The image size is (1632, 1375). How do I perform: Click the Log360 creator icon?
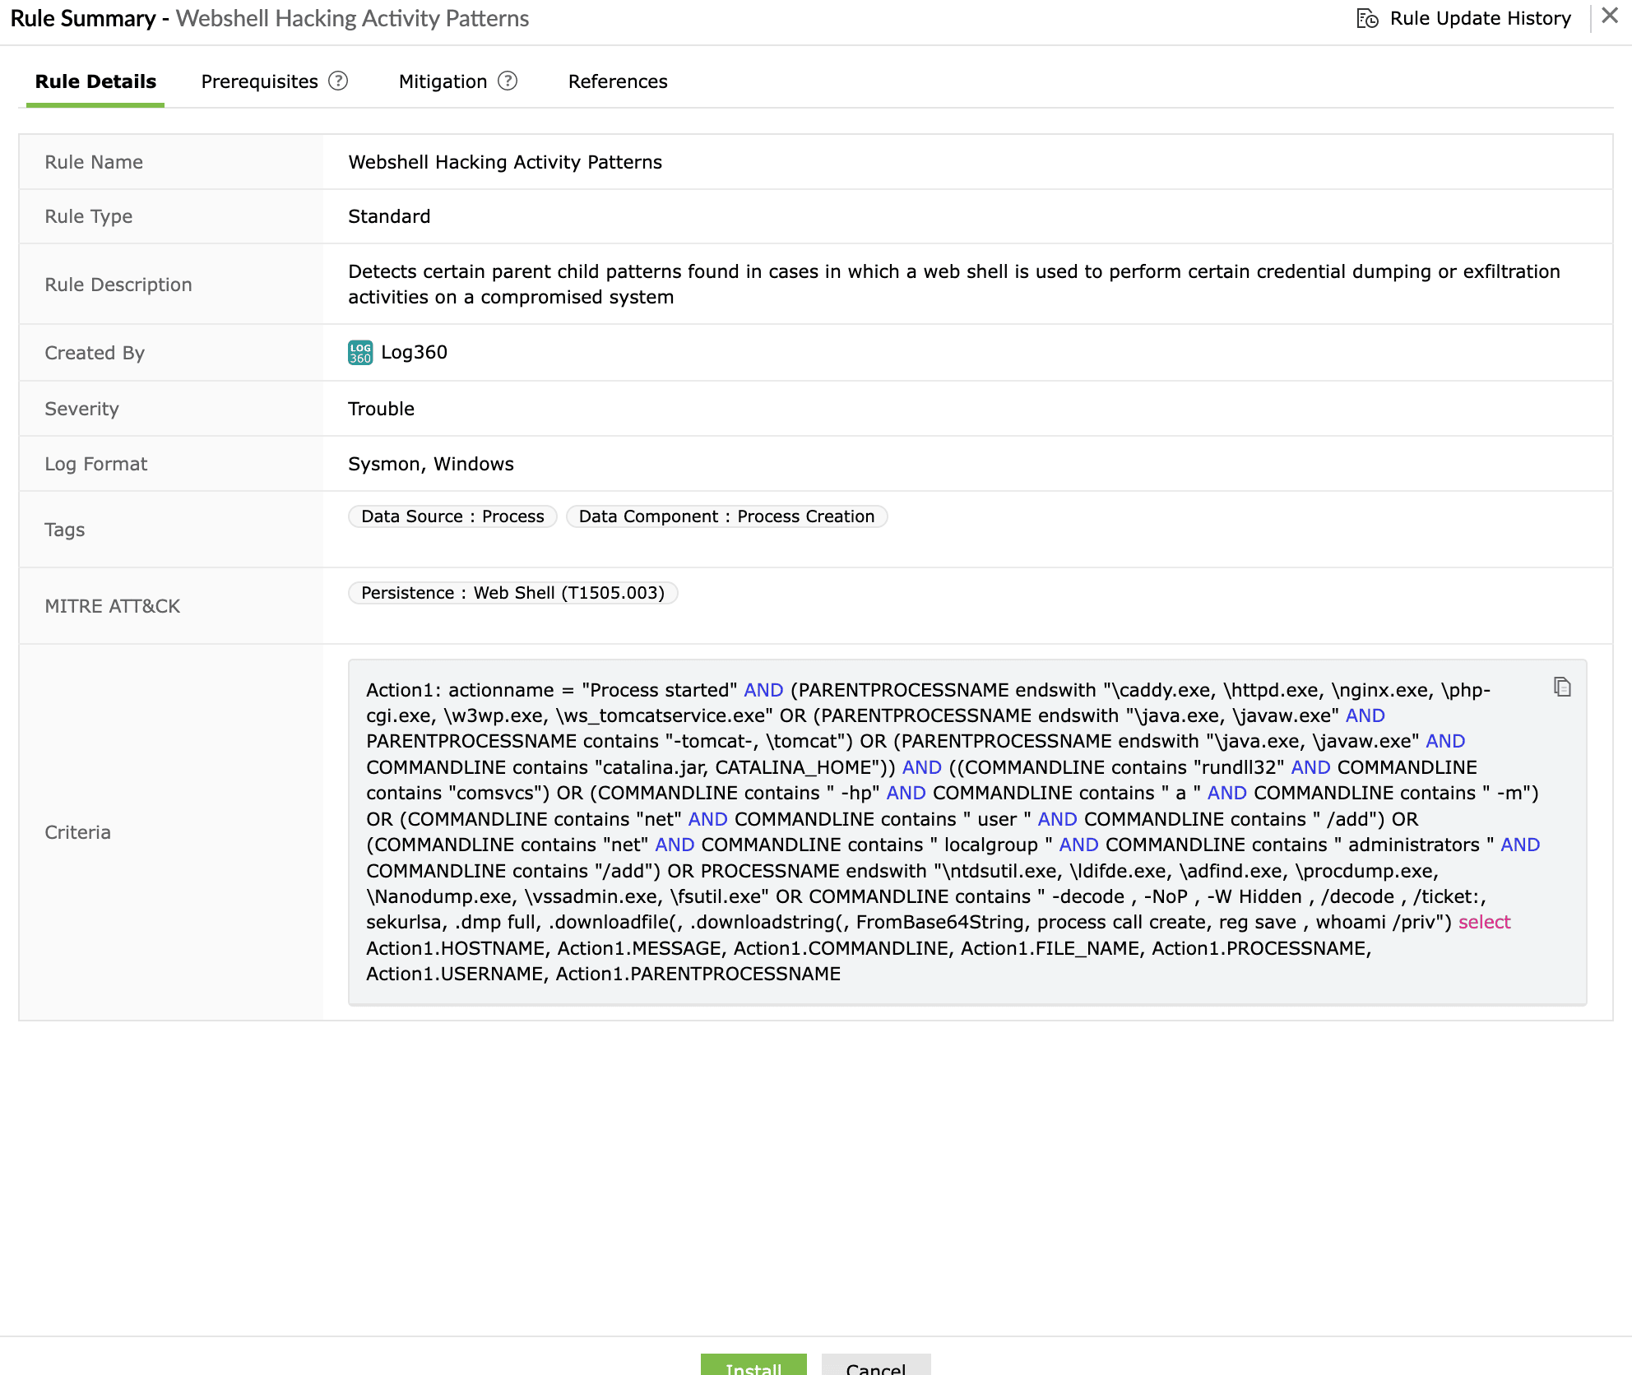pos(359,352)
